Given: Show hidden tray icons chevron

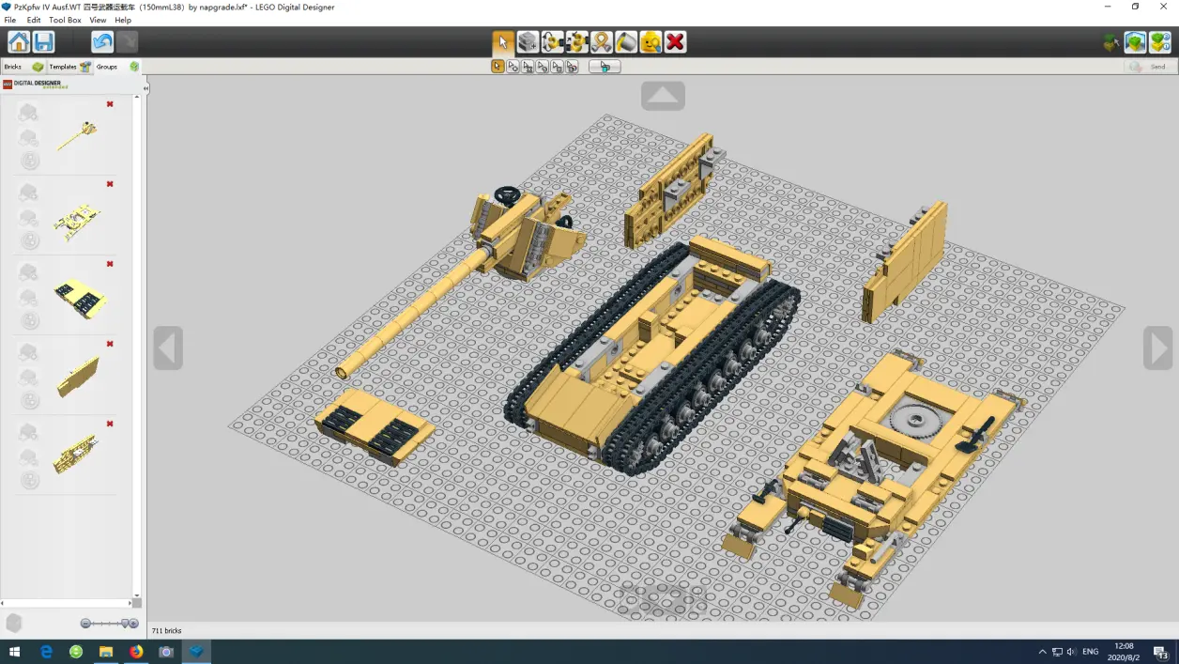Looking at the screenshot, I should point(1042,652).
